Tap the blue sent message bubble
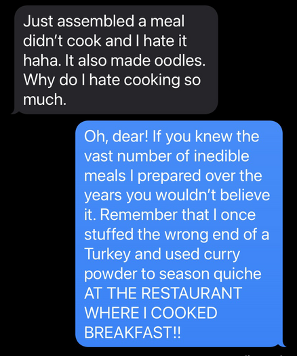Screen dimensions: 297x356 (179, 233)
